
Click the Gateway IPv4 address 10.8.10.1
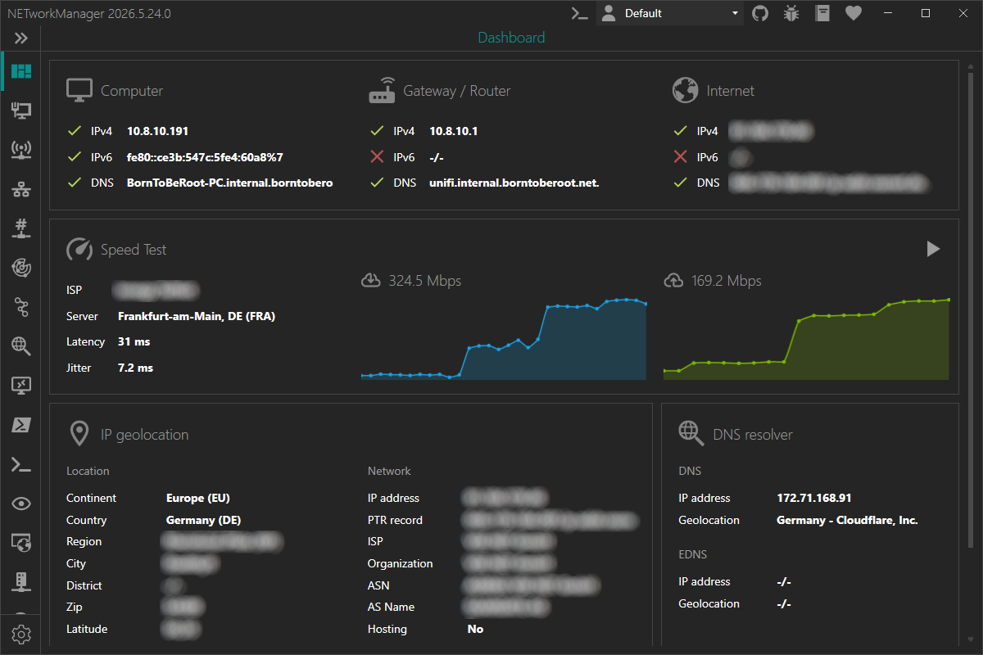coord(453,131)
